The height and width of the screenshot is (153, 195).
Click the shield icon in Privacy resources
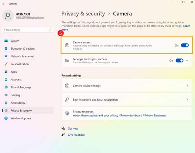pyautogui.click(x=67, y=113)
